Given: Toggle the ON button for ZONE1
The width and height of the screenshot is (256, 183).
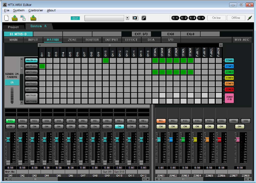Looking at the screenshot, I should pos(161,126).
